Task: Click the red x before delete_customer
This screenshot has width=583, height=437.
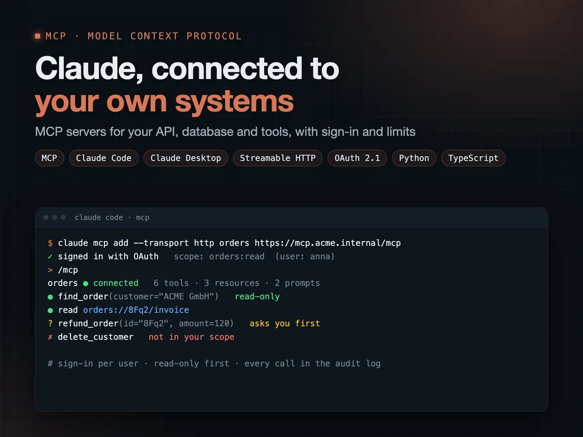Action: coord(50,337)
